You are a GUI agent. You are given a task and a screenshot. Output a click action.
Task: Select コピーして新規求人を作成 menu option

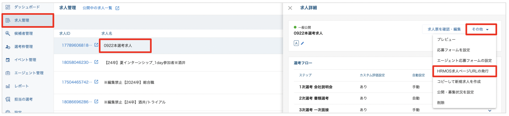pyautogui.click(x=459, y=81)
